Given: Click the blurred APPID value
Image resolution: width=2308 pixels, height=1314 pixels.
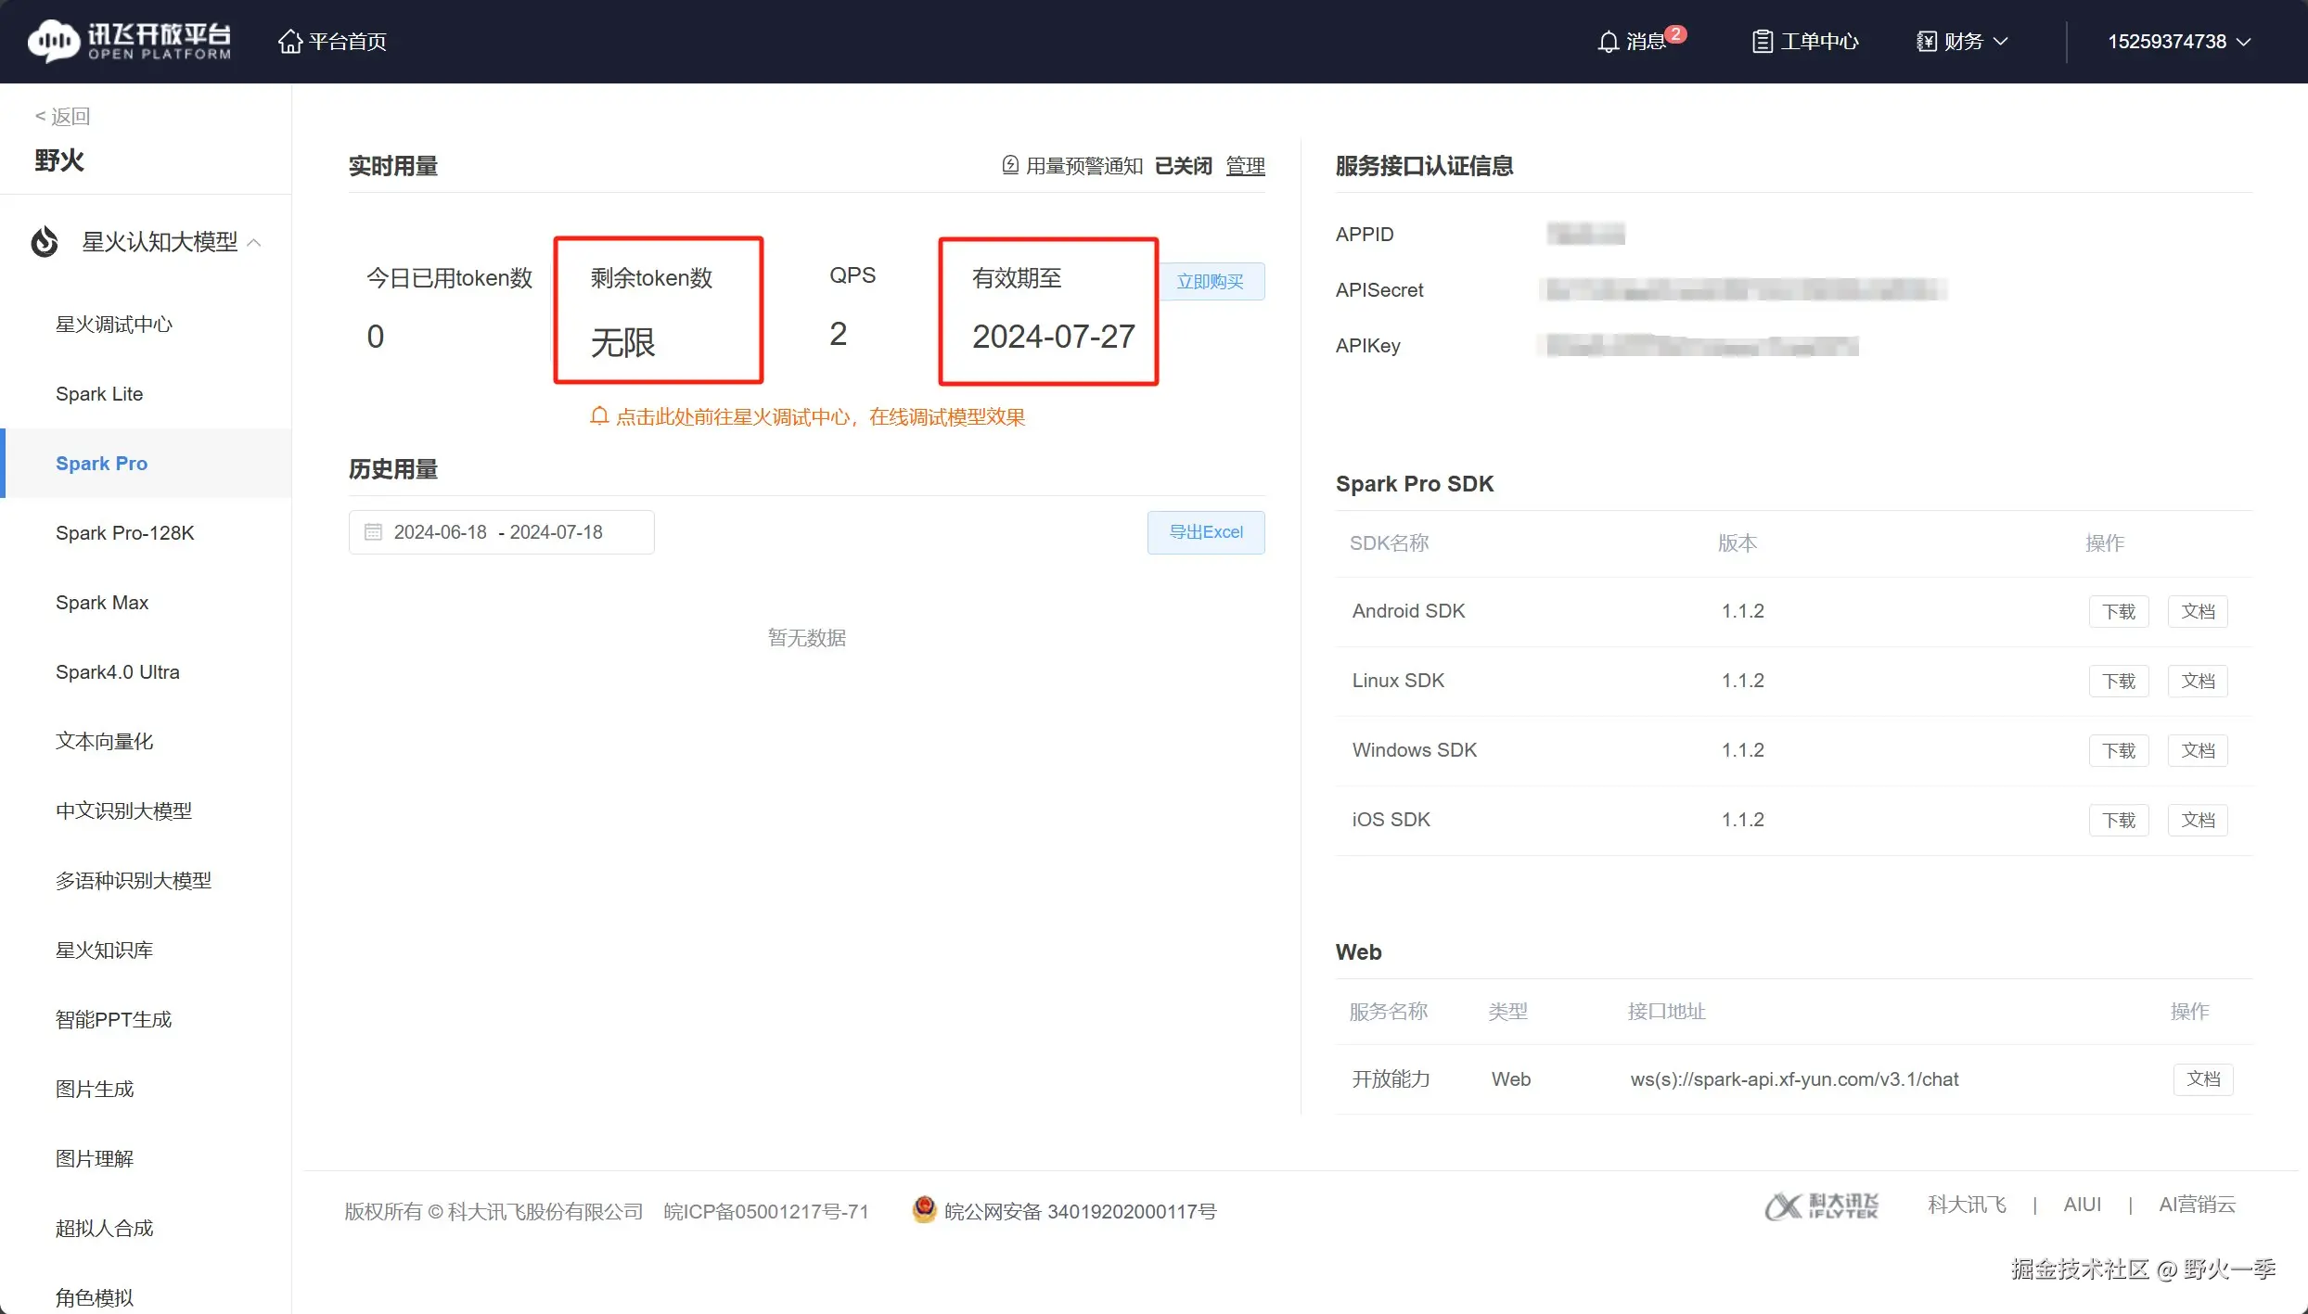Looking at the screenshot, I should point(1585,234).
